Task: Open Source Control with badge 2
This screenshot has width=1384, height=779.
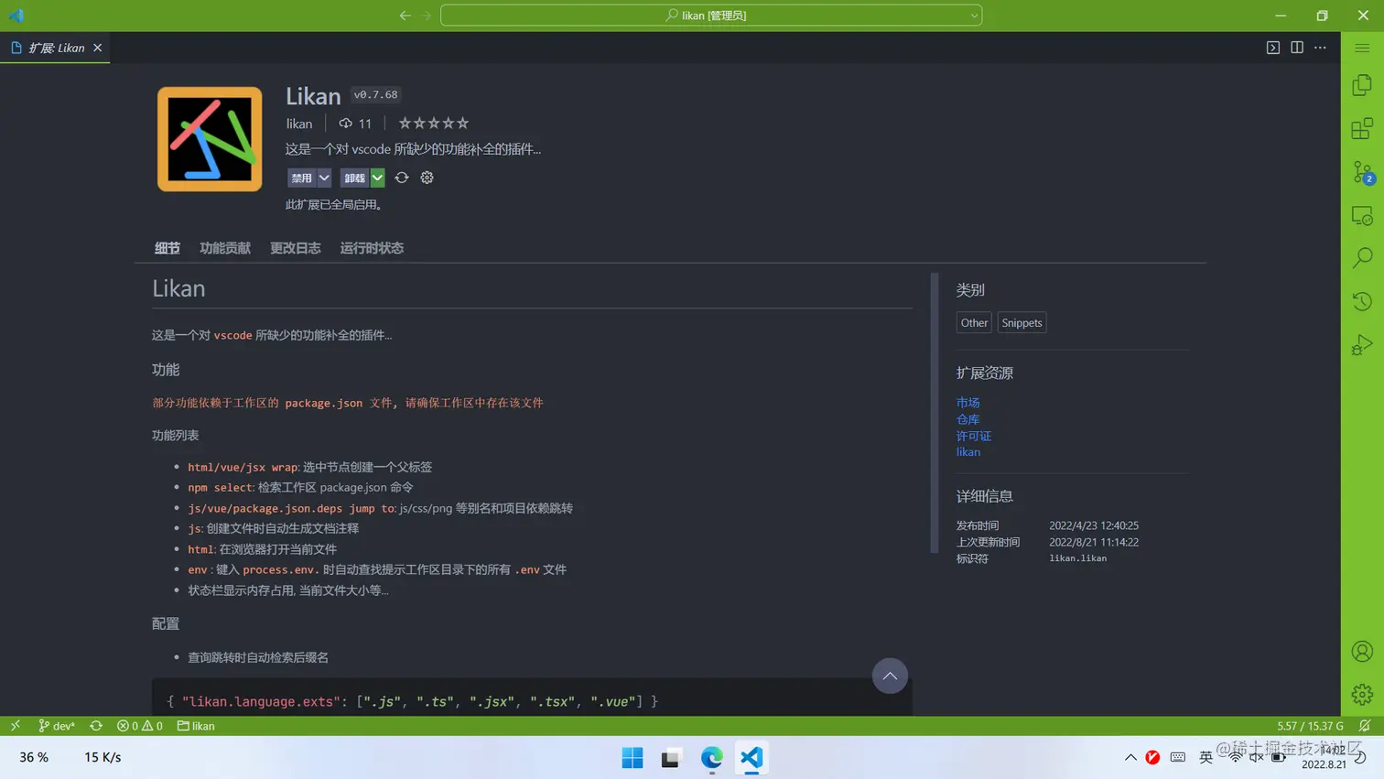Action: pos(1362,172)
